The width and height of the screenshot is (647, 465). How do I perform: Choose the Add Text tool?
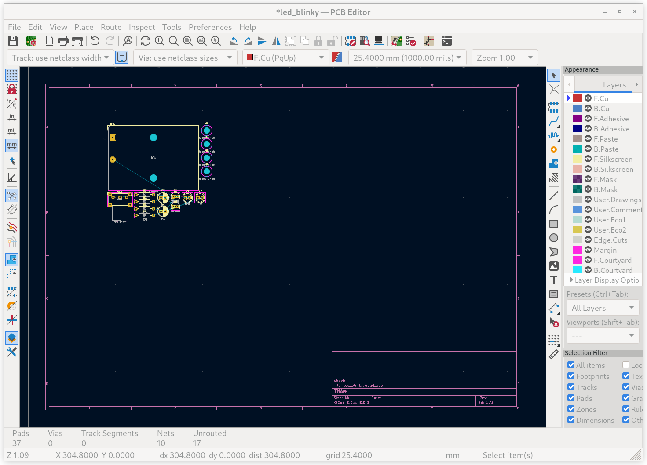pos(554,280)
